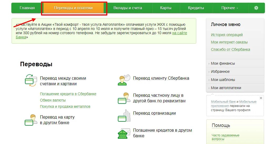The image size is (272, 144).
Task: Expand the Мои финансы section
Action: [x=235, y=63]
